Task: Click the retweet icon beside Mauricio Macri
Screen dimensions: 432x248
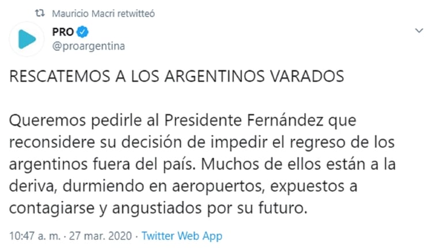Action: click(40, 13)
